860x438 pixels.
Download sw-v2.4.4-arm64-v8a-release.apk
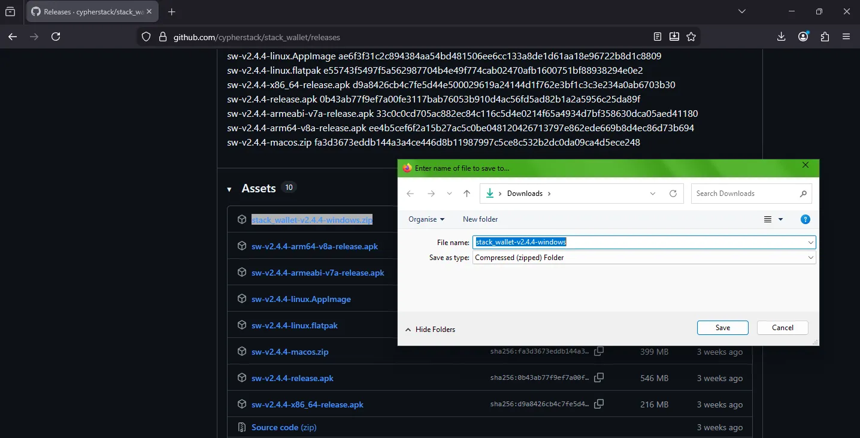click(x=314, y=246)
